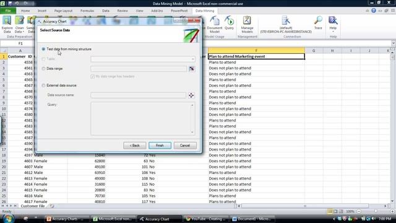Click the Excel help question mark icon
This screenshot has width=396, height=223.
[374, 11]
